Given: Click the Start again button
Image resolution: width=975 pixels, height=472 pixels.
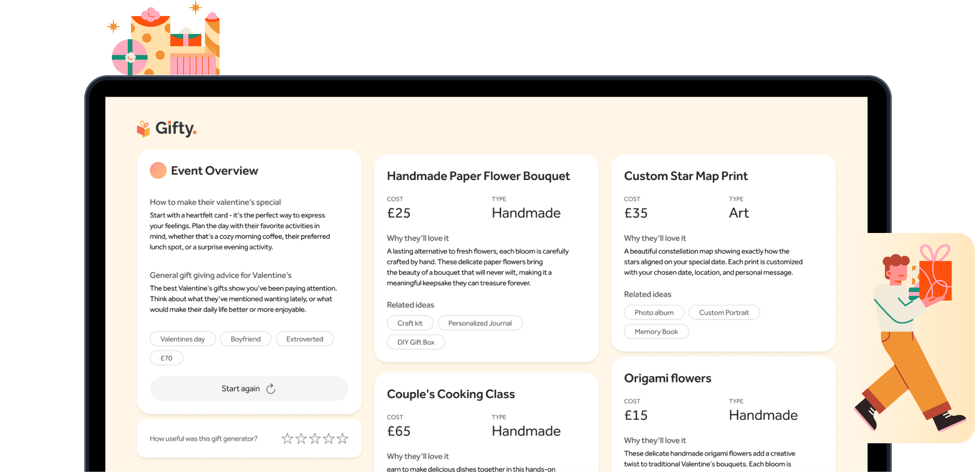Looking at the screenshot, I should [249, 389].
